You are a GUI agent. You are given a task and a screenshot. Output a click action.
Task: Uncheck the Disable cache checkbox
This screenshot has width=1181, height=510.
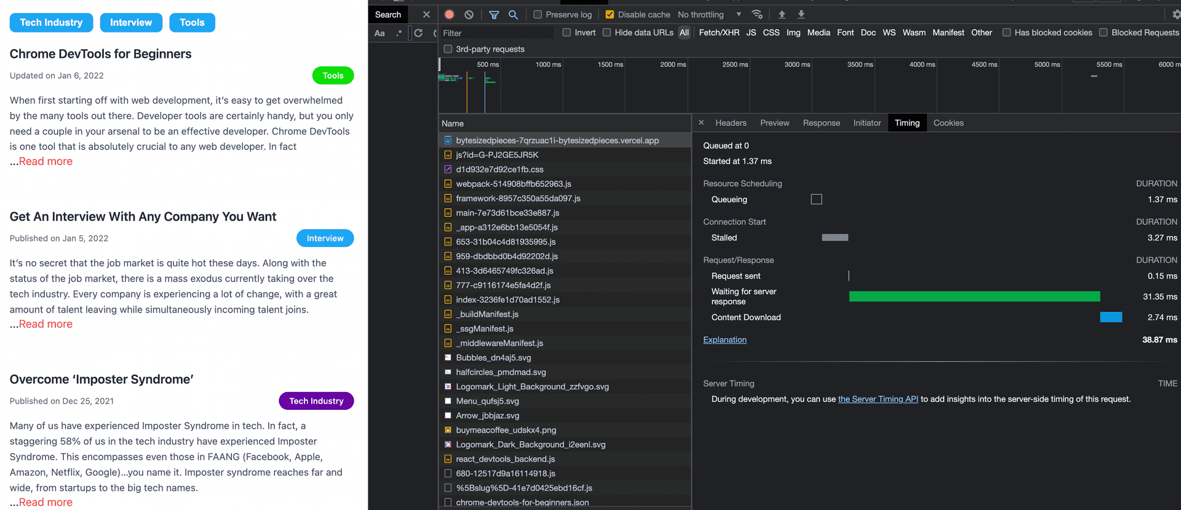coord(610,15)
